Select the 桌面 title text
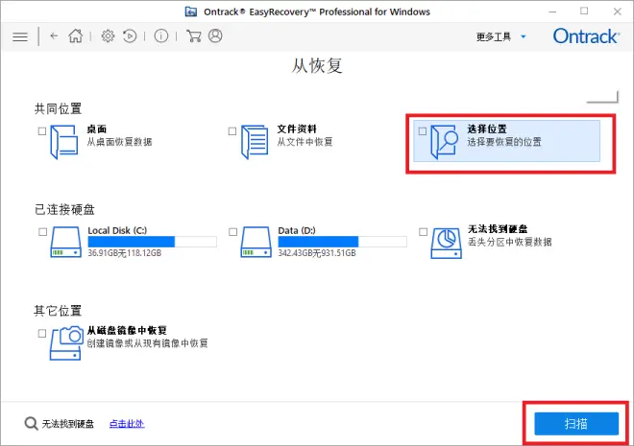This screenshot has height=446, width=634. 97,129
